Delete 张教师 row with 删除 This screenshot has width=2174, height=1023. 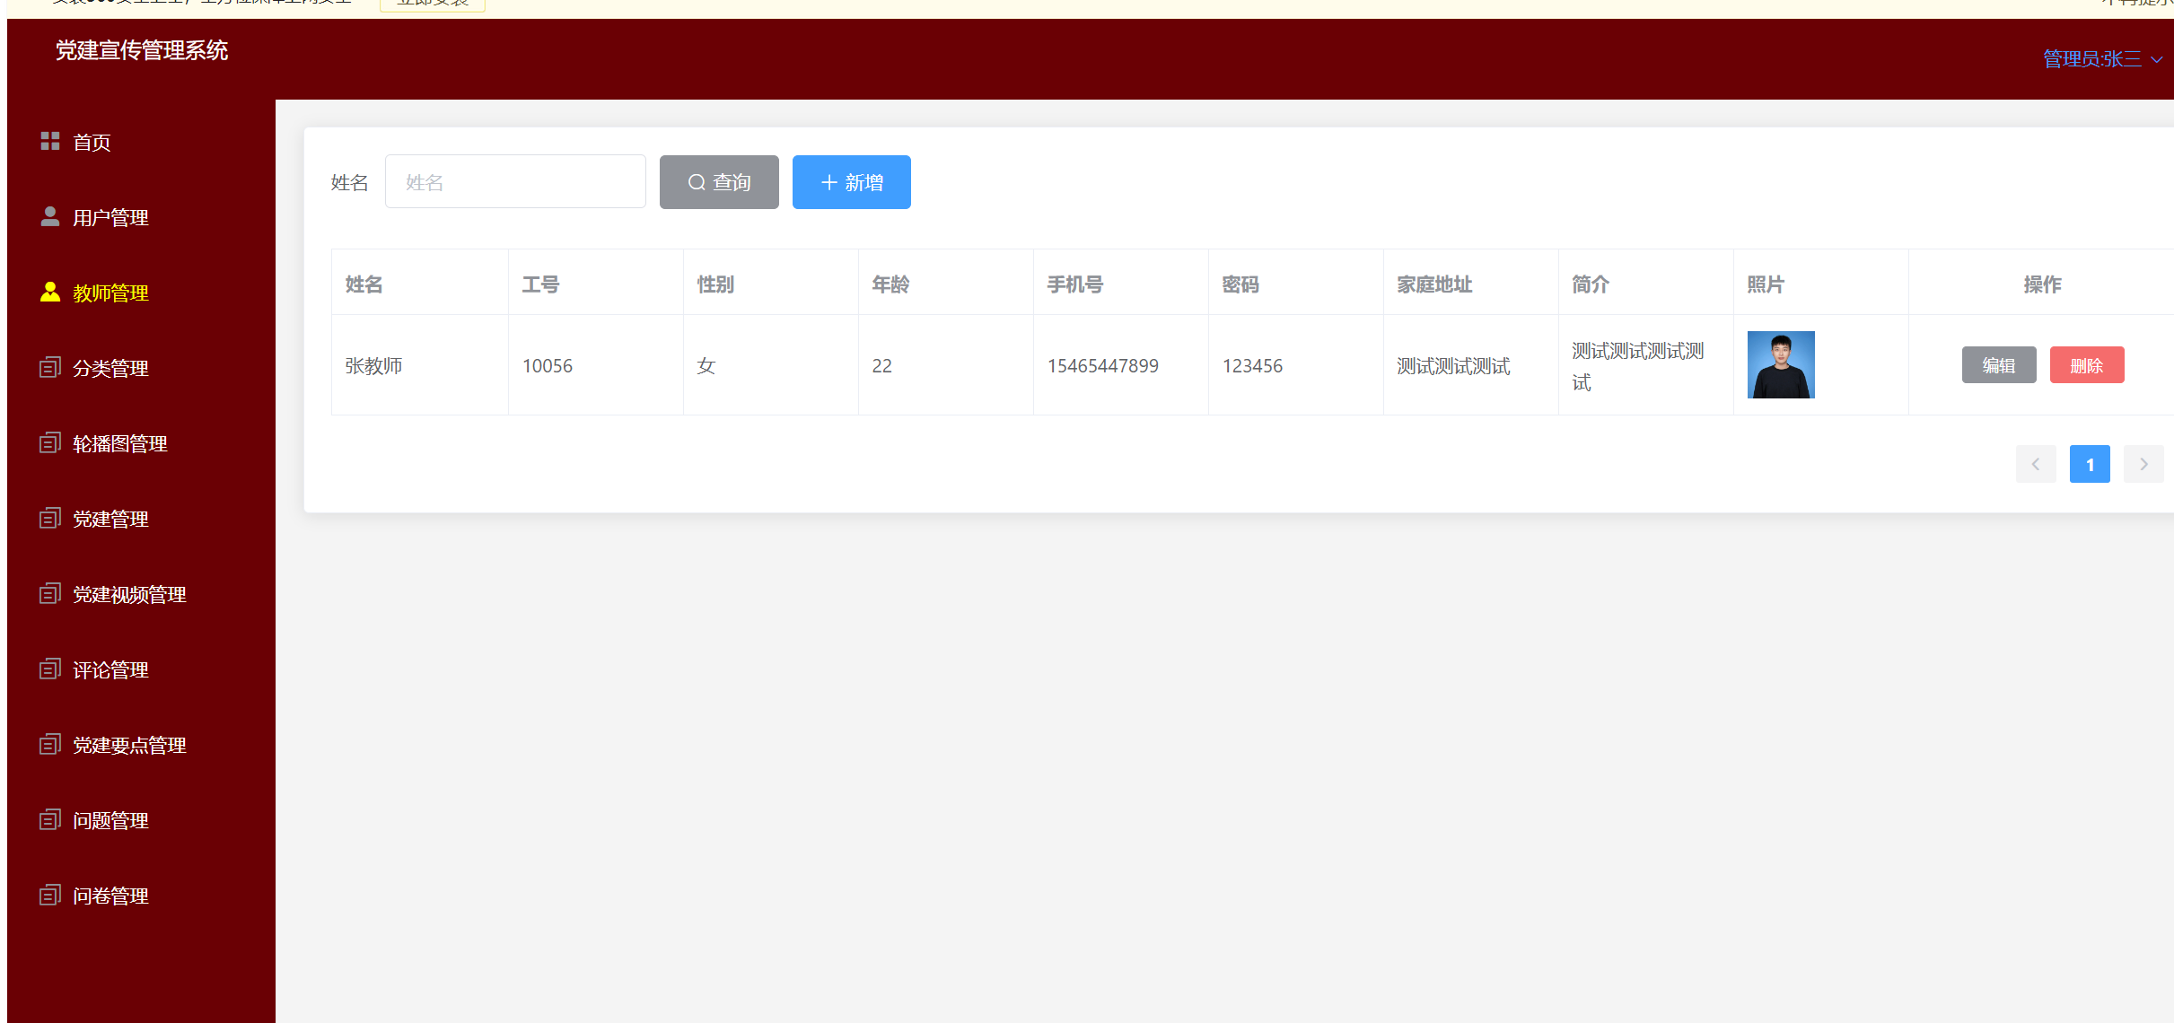(2087, 365)
